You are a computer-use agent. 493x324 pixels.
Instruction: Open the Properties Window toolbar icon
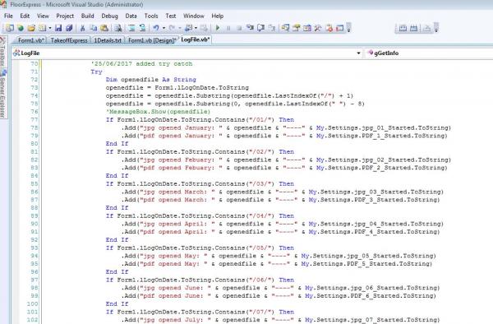(297, 28)
